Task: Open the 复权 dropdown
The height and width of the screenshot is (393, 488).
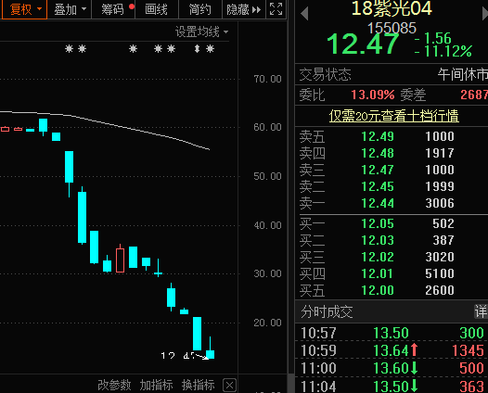Action: pyautogui.click(x=24, y=9)
